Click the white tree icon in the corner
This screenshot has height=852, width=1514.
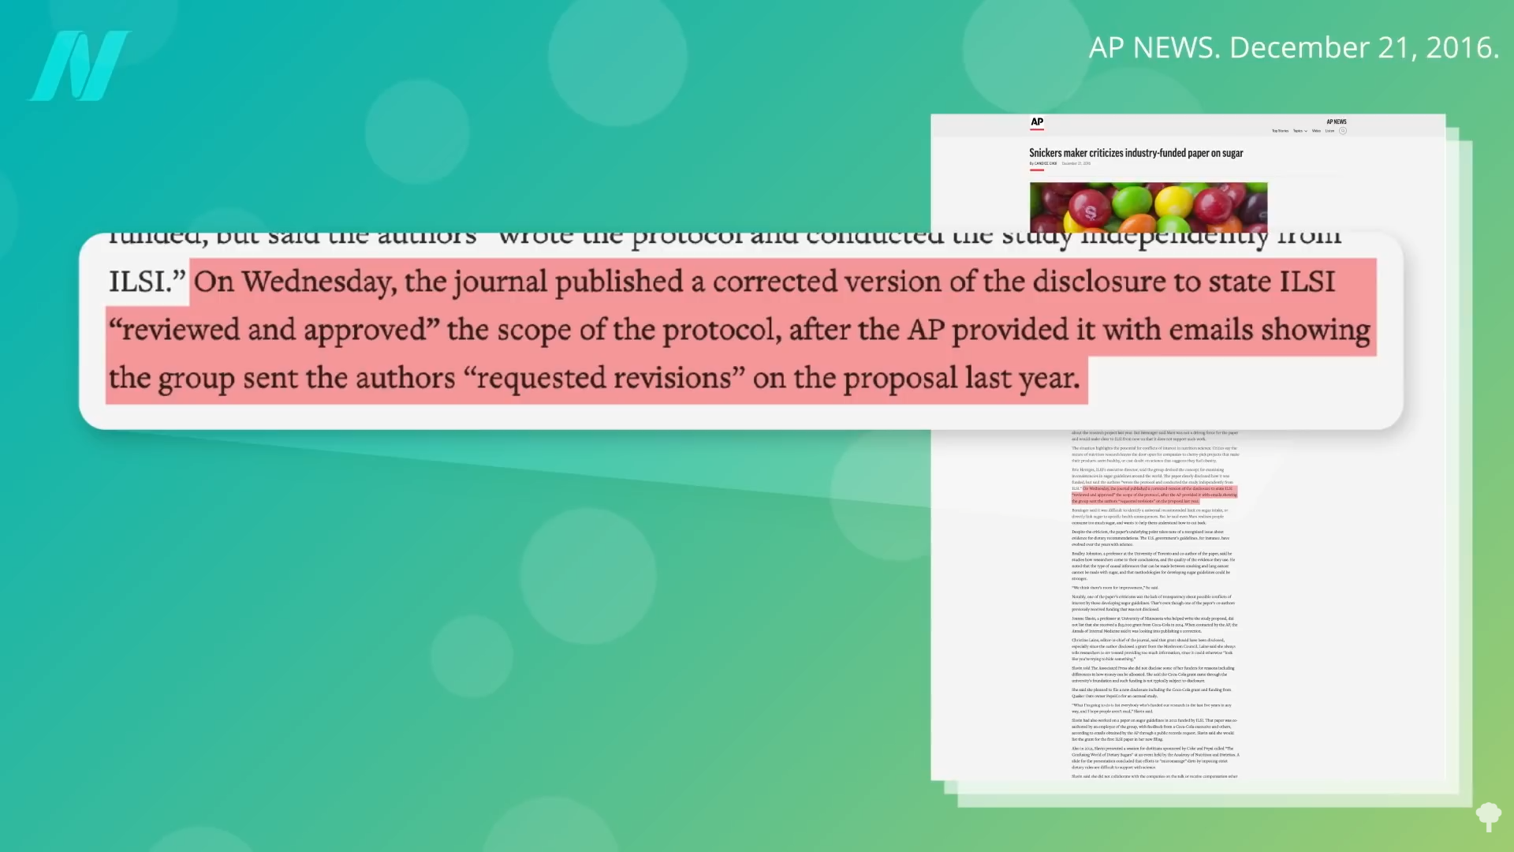click(1488, 816)
